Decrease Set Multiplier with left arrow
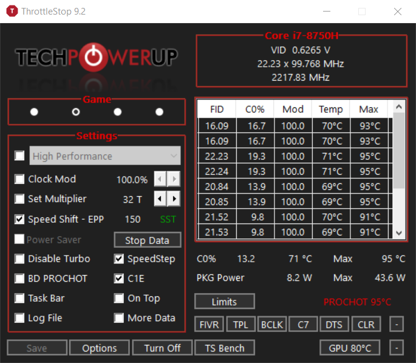Screen dimensions: 416x363 [160, 198]
